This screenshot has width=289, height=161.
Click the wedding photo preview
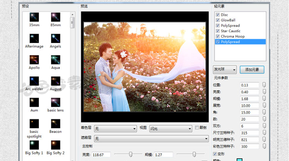[145, 67]
